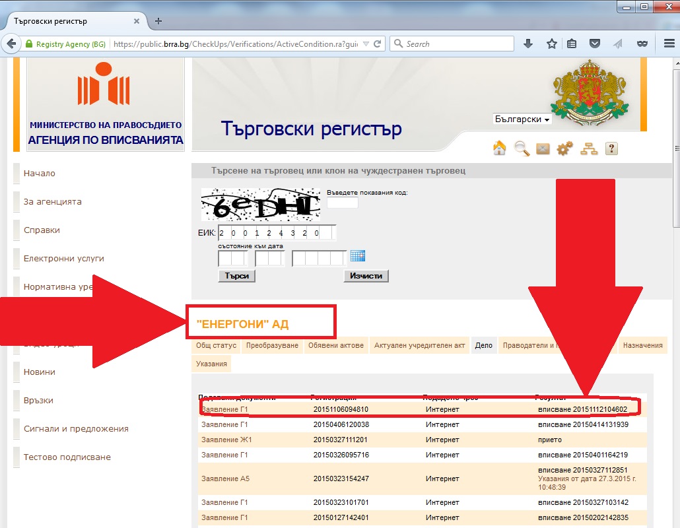
Task: Switch to the Общ статус tab
Action: (216, 345)
